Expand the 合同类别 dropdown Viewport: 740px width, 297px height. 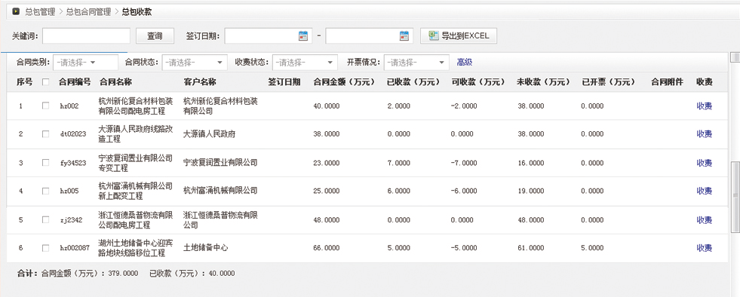(85, 63)
